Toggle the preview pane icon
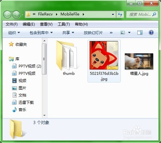The image size is (161, 143). point(140,33)
